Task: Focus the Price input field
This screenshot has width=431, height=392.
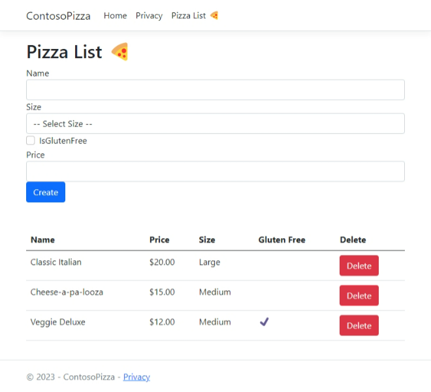Action: click(215, 172)
